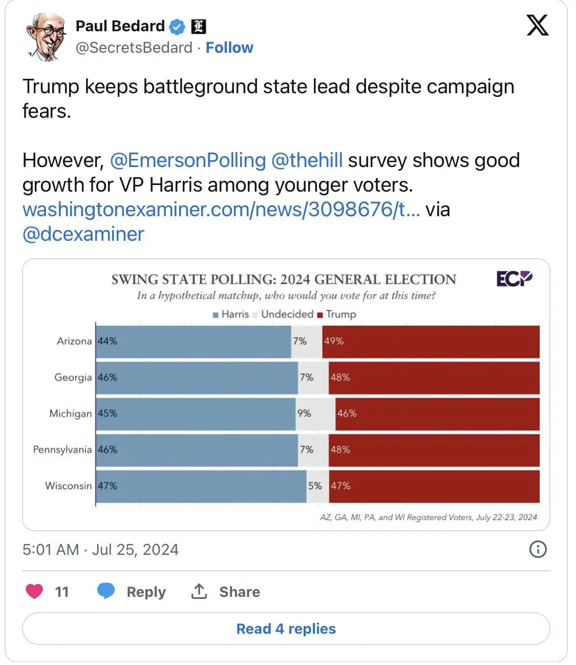The image size is (576, 665).
Task: Click the blue verified checkmark badge
Action: pos(177,27)
